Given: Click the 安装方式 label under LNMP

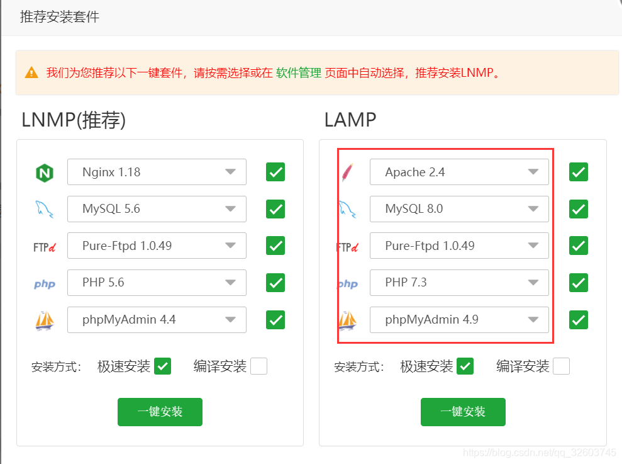Looking at the screenshot, I should point(57,366).
